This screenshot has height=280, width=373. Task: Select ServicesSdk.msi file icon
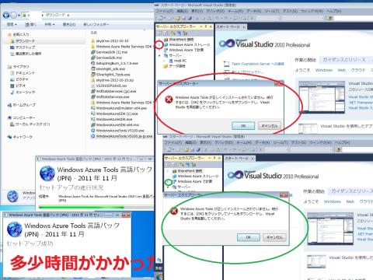[93, 58]
